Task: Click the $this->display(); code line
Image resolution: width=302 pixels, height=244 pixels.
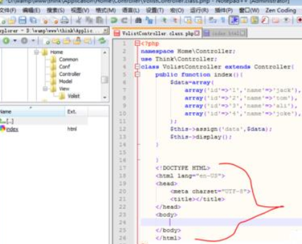Action: click(x=201, y=137)
